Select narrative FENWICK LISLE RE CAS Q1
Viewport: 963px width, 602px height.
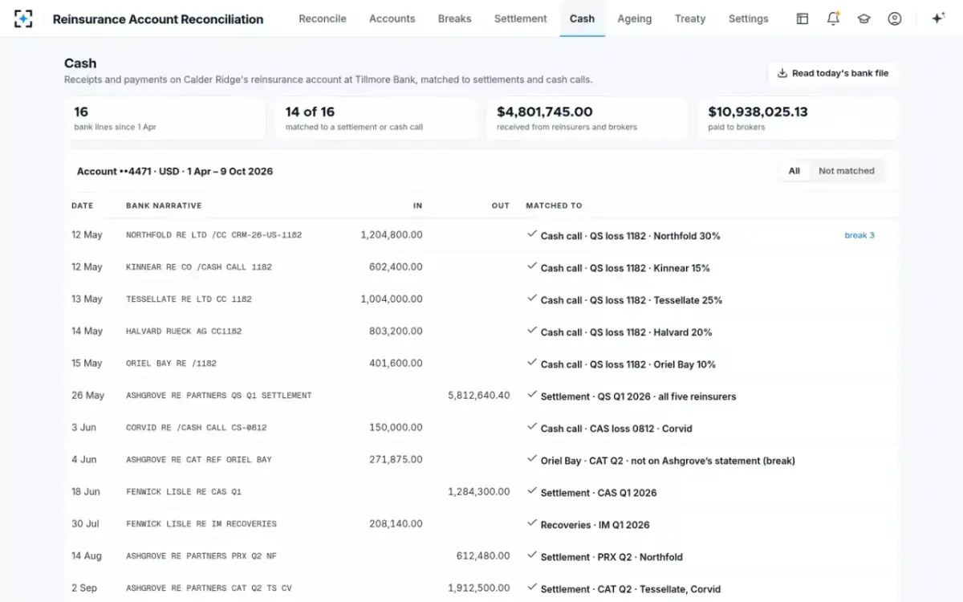pyautogui.click(x=184, y=492)
